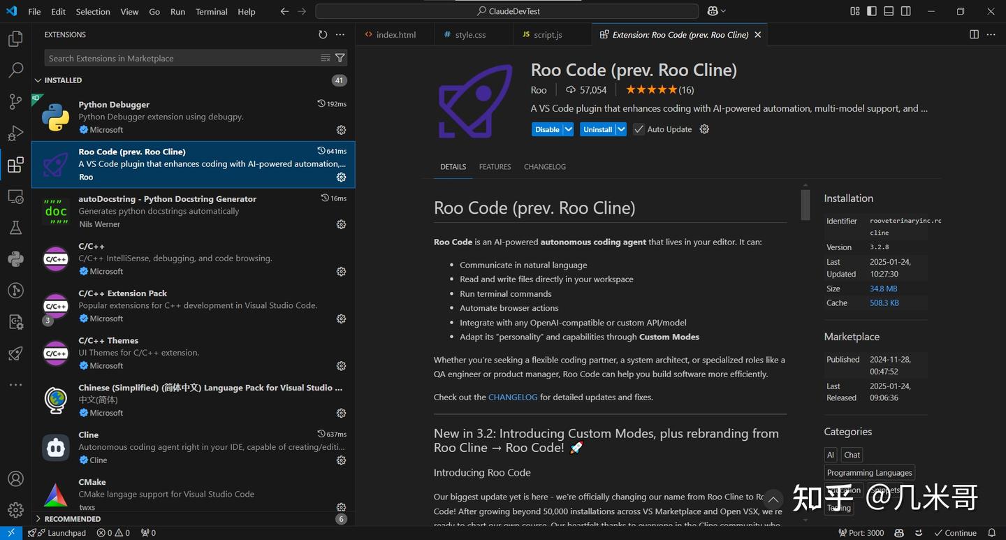
Task: Open the Explorer view in the activity bar
Action: pos(15,38)
